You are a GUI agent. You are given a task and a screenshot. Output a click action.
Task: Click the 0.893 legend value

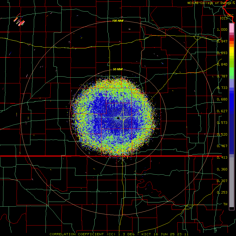[x=222, y=53]
